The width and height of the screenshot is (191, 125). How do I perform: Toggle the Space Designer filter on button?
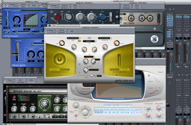(x=76, y=116)
